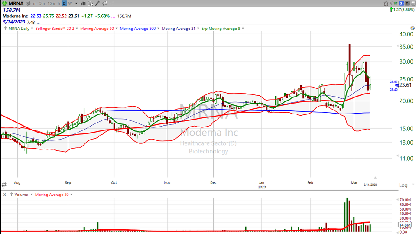Select the 1-minute 'm' timeframe
The width and height of the screenshot is (416, 234).
[x=35, y=3]
